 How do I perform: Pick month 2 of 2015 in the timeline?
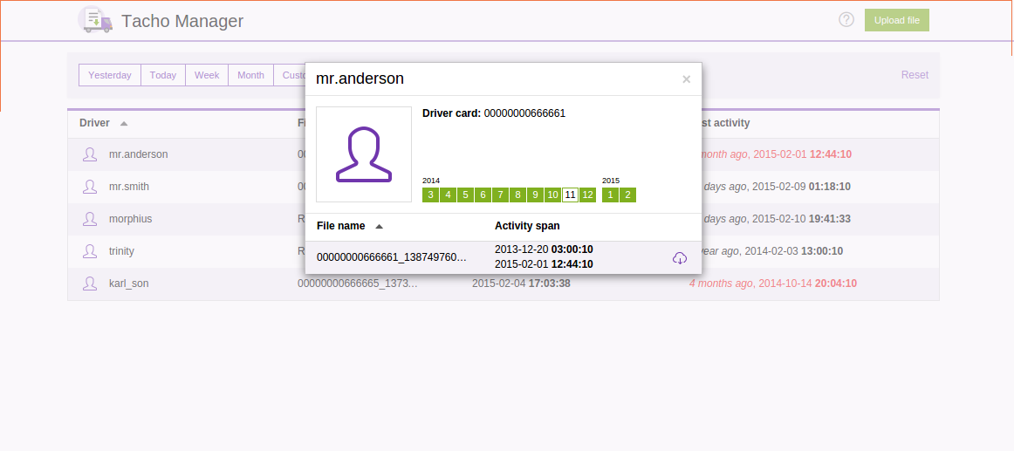[x=627, y=195]
